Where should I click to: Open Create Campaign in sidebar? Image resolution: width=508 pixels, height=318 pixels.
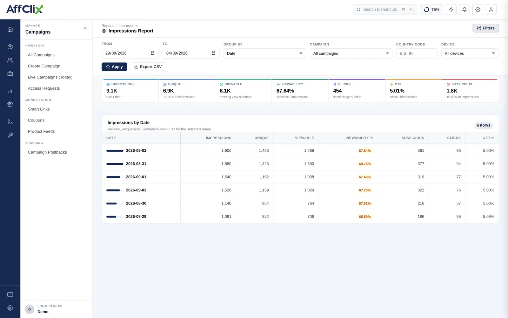click(x=44, y=66)
